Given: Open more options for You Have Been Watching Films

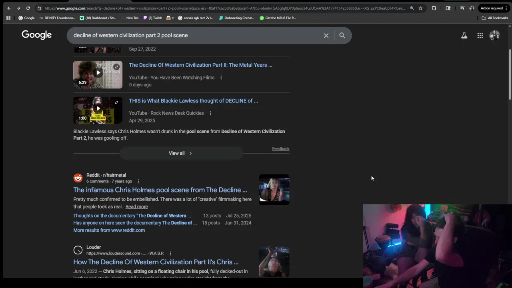Looking at the screenshot, I should pos(221,78).
